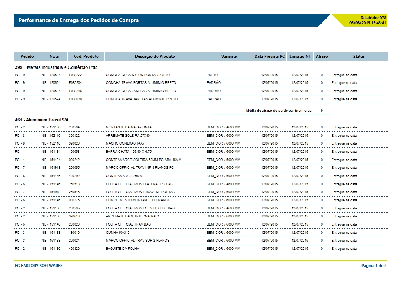
Task: Select the Atraso column header
Action: click(322, 56)
